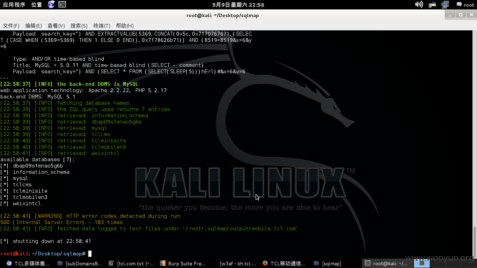Click 'the back-end DBMS is MySQL' line
This screenshot has width=477, height=268.
pyautogui.click(x=98, y=84)
